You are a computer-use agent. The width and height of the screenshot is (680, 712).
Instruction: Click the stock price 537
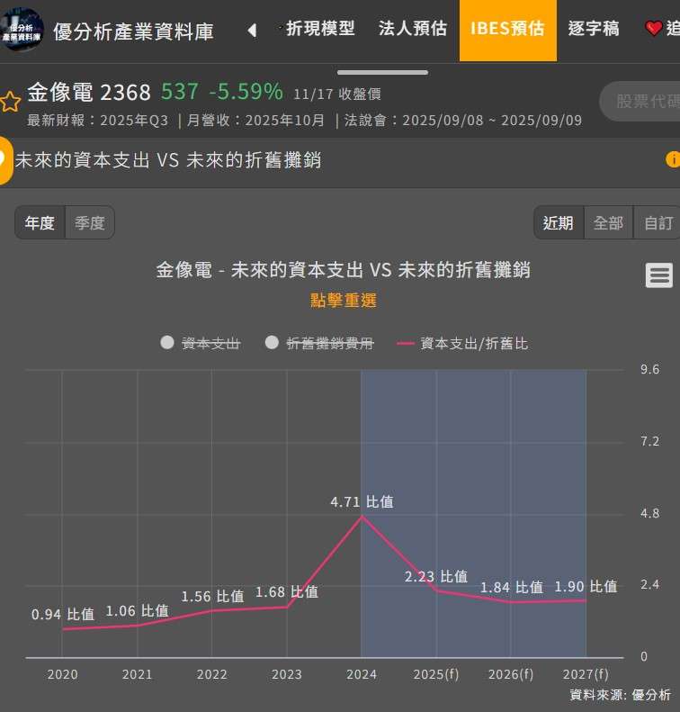180,91
